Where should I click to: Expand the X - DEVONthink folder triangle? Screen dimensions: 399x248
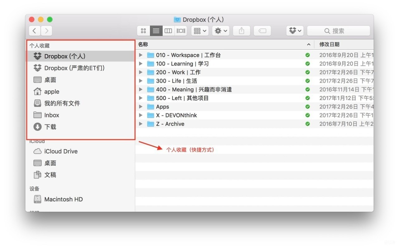pos(141,115)
